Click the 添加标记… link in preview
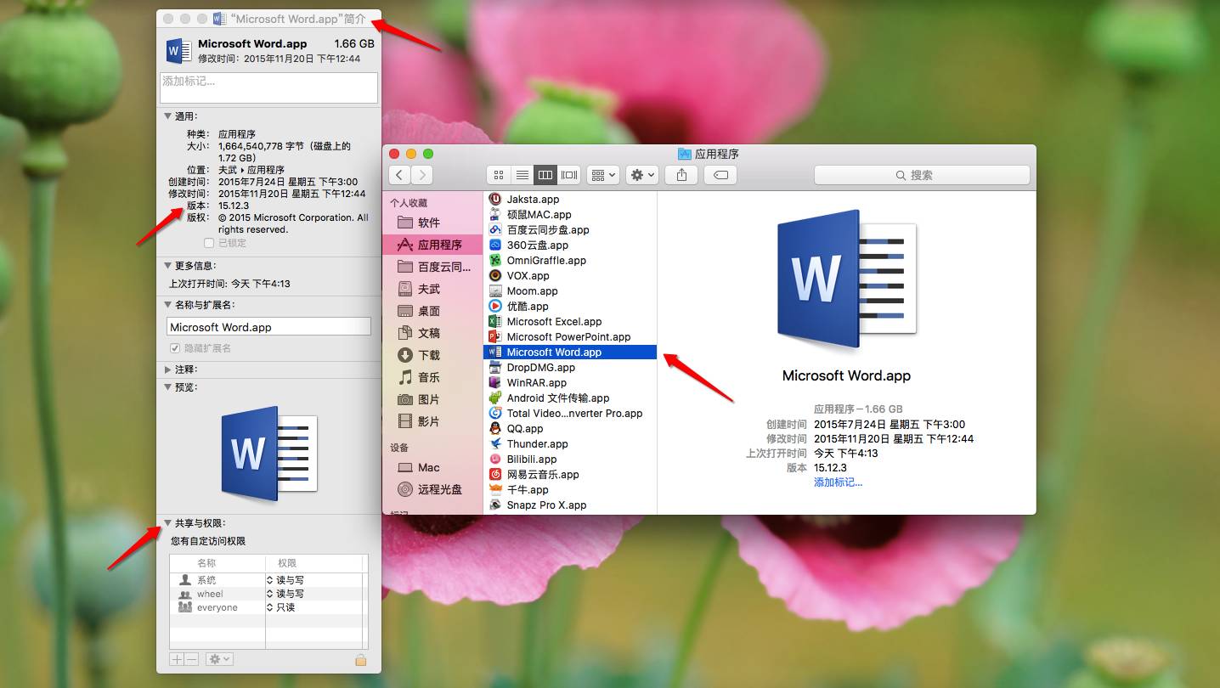The height and width of the screenshot is (688, 1220). tap(838, 482)
